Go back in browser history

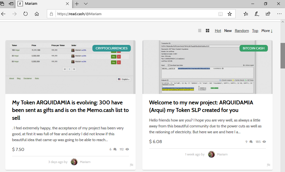point(3,14)
